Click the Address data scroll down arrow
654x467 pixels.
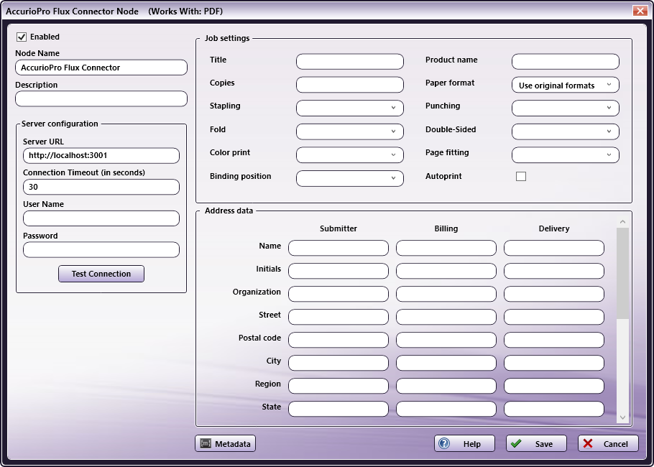(622, 417)
